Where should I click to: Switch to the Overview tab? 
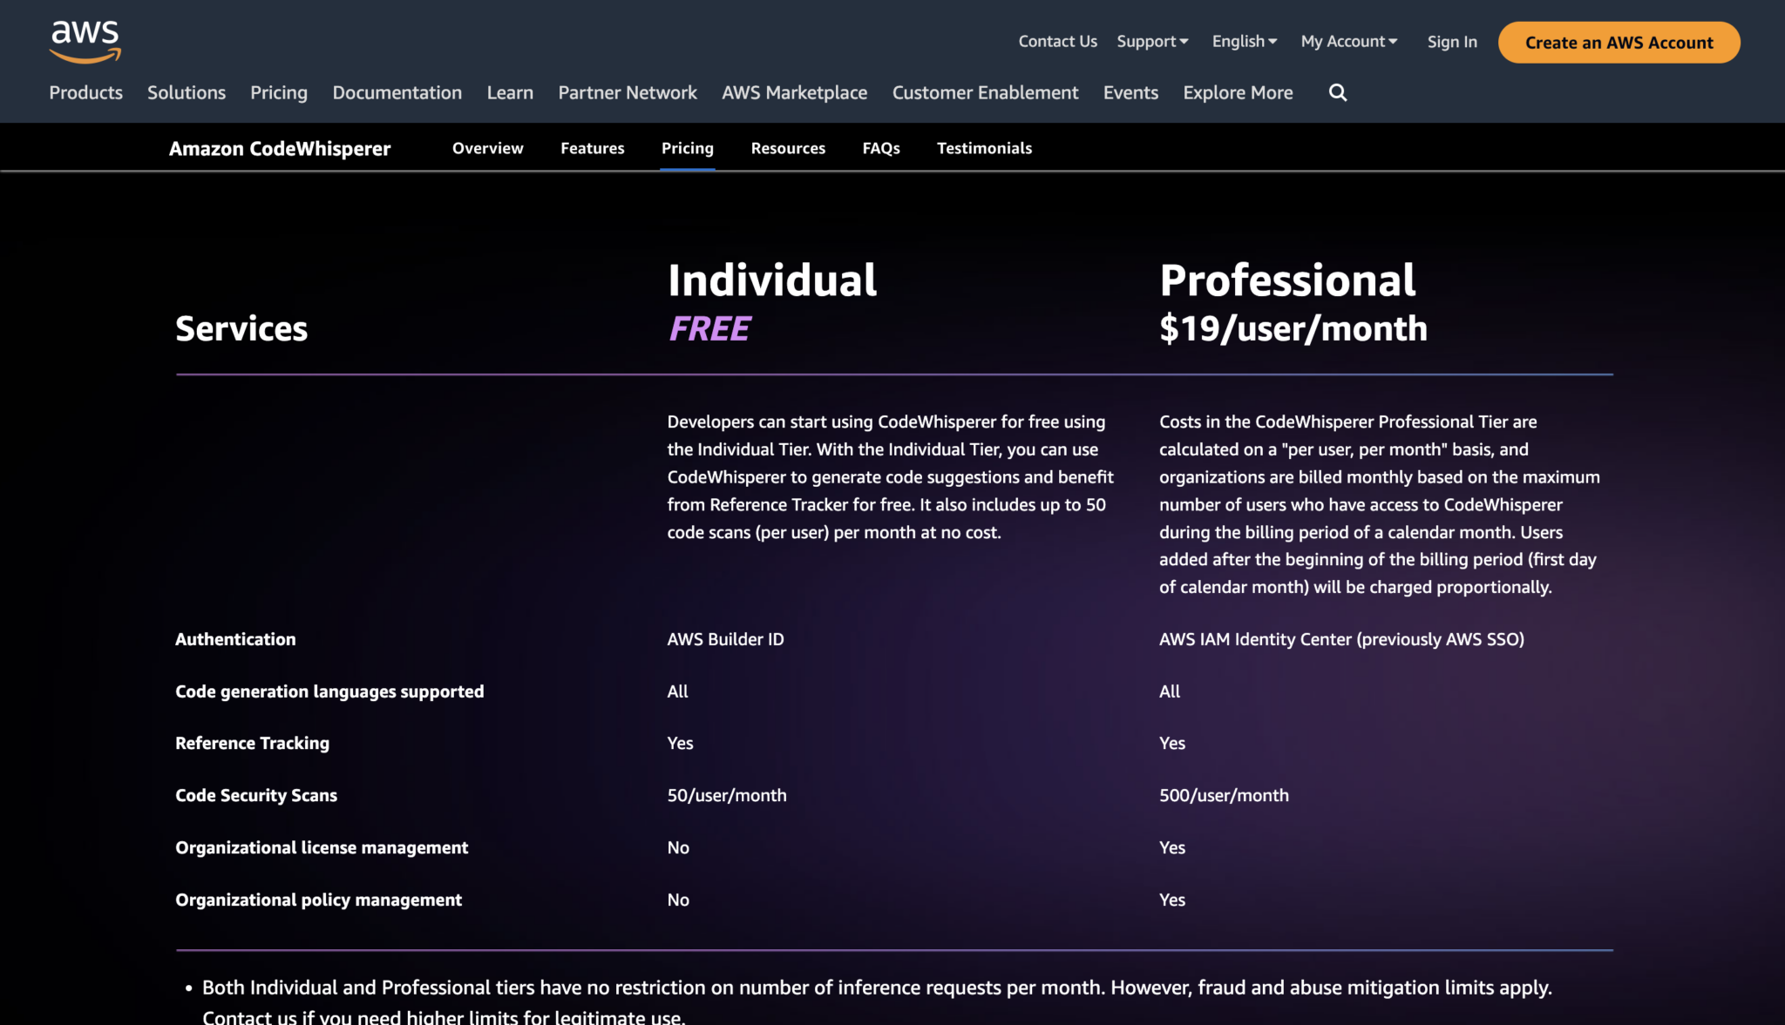click(x=487, y=148)
